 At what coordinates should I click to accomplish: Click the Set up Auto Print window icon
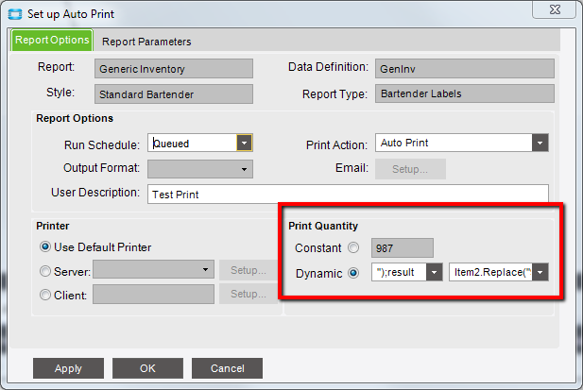point(15,14)
